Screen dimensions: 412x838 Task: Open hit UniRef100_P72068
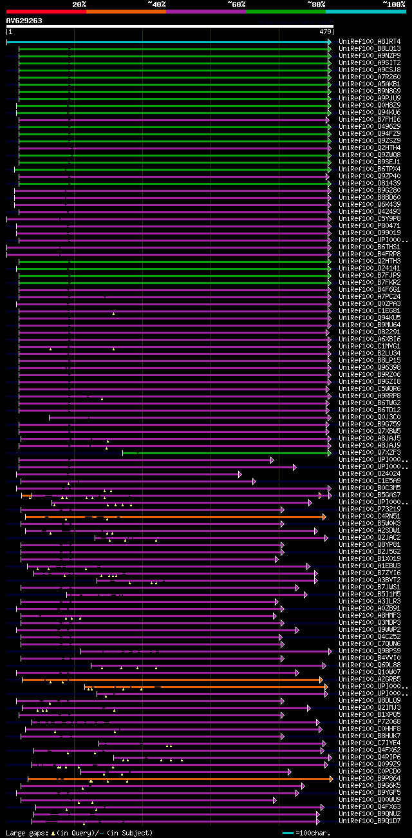(370, 721)
